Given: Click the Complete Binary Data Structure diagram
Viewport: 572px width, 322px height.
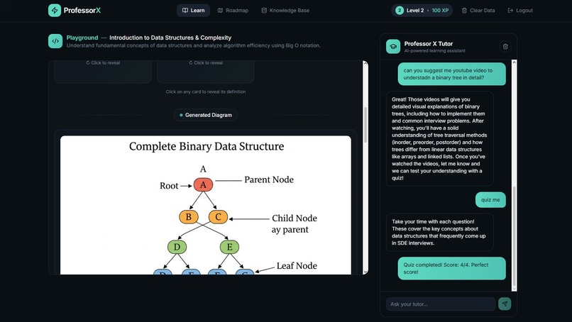Looking at the screenshot, I should 206,205.
